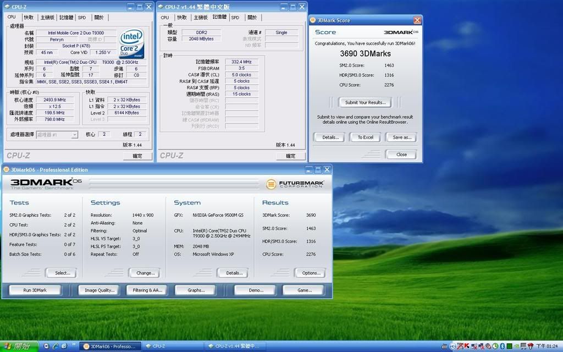The height and width of the screenshot is (352, 563).
Task: Click 確定 in the CPU-Z v1.44 window
Action: coord(290,156)
